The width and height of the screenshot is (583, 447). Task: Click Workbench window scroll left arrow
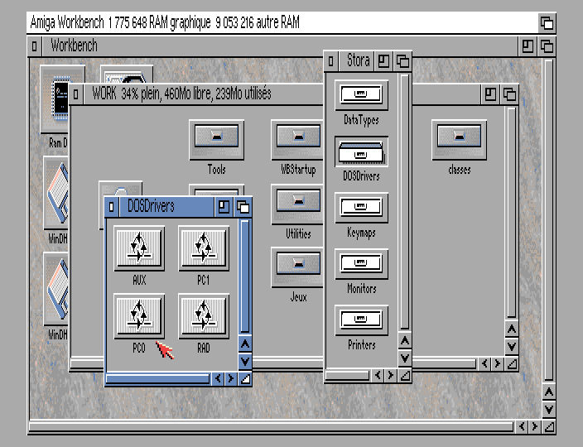pyautogui.click(x=522, y=426)
